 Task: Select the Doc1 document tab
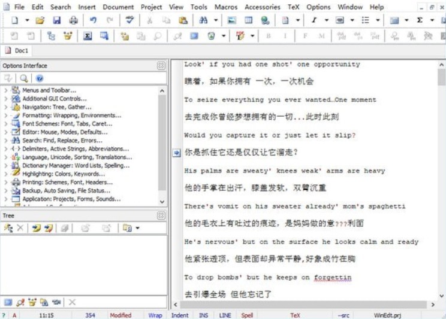[x=17, y=50]
